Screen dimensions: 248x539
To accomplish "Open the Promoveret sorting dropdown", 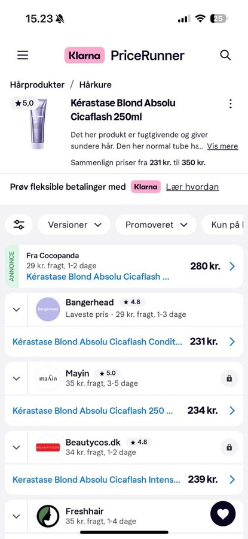I will pos(156,225).
